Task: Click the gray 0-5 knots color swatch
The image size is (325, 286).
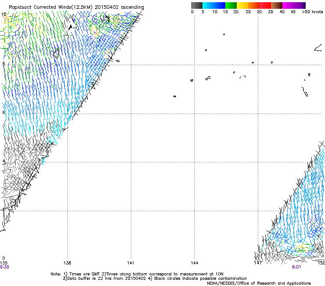Action: (197, 5)
